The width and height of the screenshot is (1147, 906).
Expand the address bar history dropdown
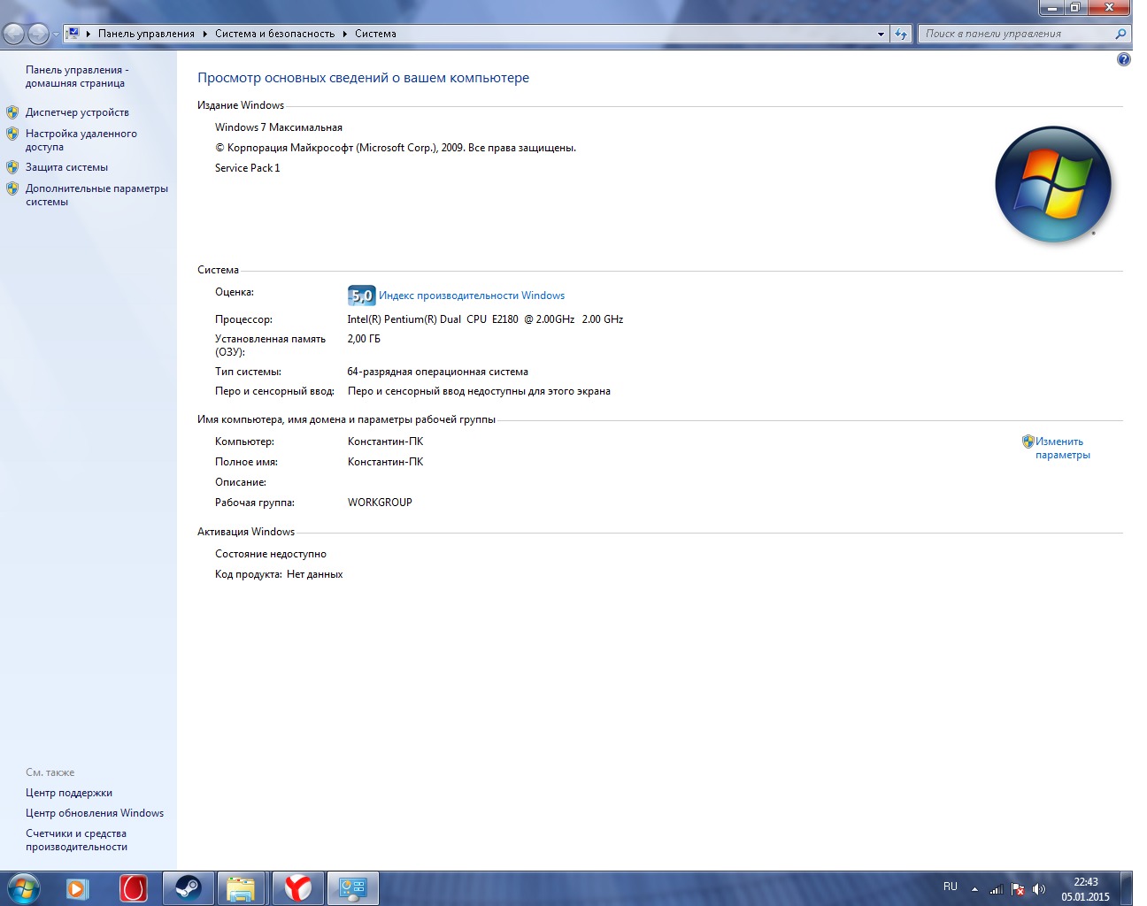click(x=881, y=34)
